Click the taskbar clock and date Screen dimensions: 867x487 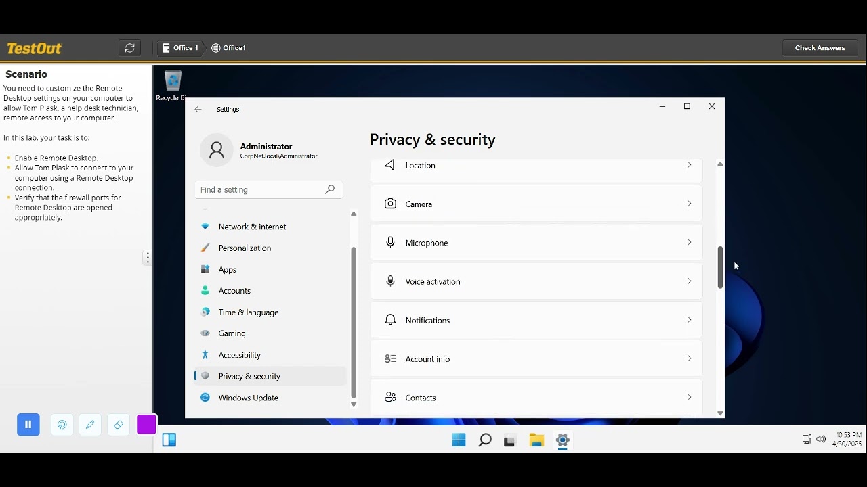(847, 440)
